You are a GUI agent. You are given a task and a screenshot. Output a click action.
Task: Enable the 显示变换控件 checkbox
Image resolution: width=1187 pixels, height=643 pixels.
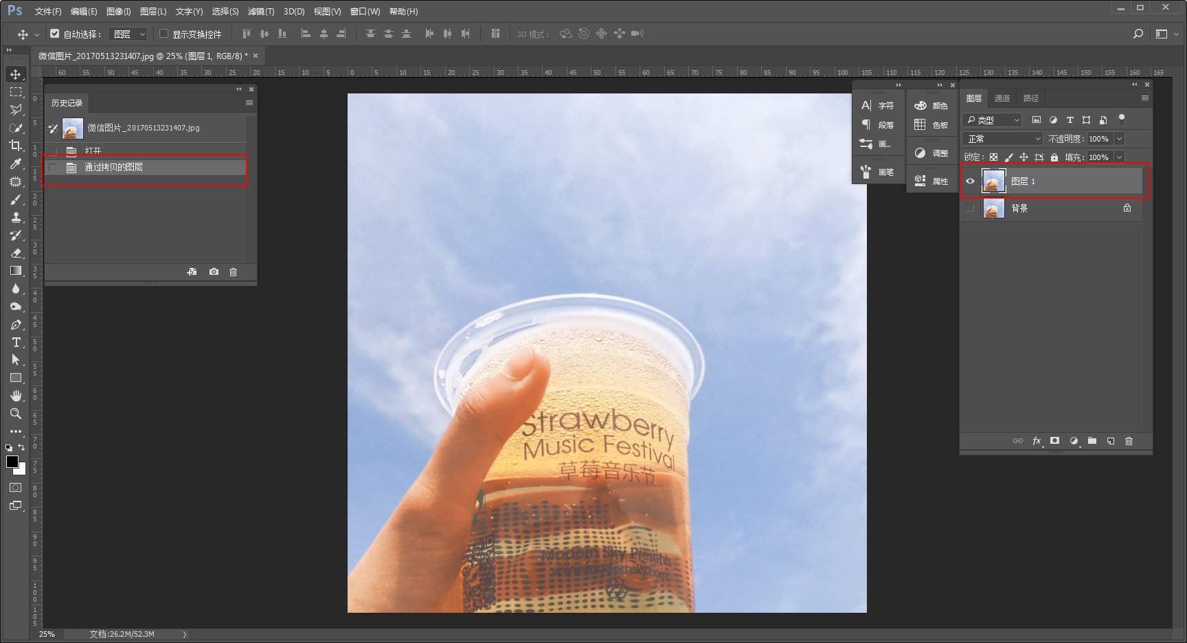click(164, 33)
